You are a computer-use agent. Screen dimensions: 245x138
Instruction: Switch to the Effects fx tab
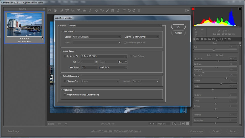[217, 39]
